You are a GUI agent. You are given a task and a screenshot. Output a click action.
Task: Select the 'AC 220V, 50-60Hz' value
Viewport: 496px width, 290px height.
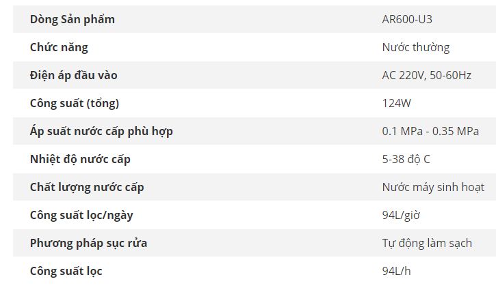pyautogui.click(x=426, y=75)
